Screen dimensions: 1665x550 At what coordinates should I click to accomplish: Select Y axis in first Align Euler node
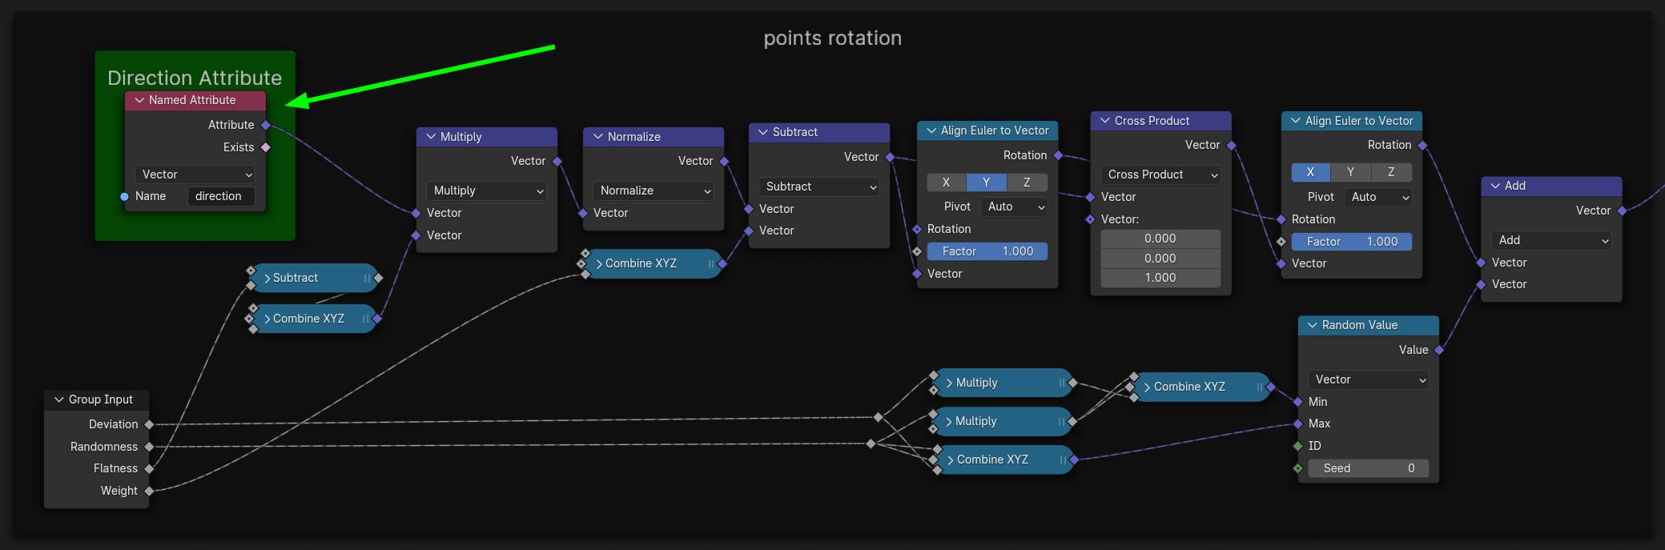coord(987,183)
